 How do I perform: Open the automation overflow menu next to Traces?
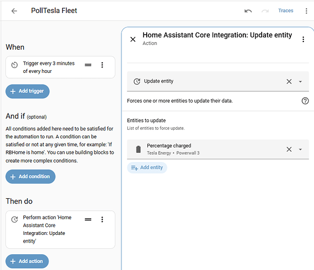(306, 11)
